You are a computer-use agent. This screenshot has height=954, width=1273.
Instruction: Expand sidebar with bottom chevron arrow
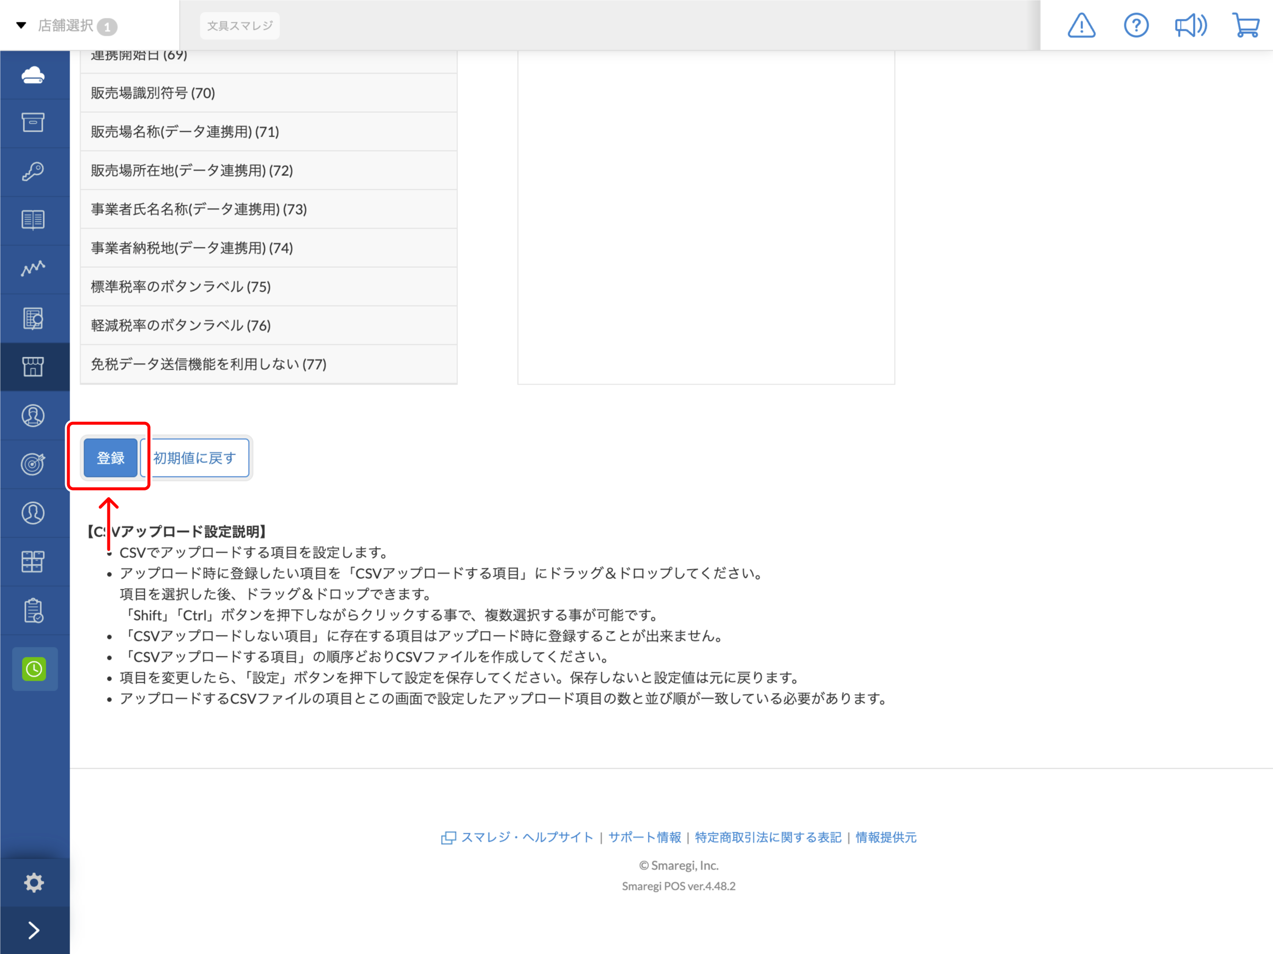[x=34, y=930]
